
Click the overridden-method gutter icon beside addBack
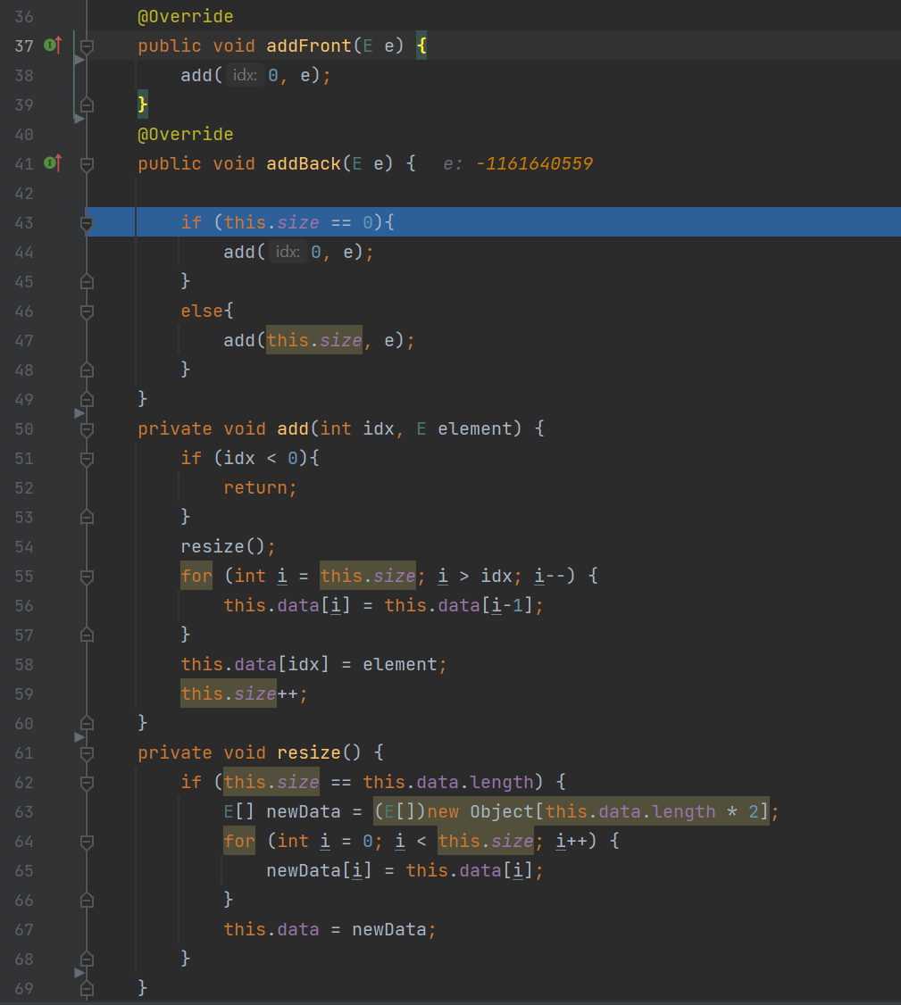(53, 163)
